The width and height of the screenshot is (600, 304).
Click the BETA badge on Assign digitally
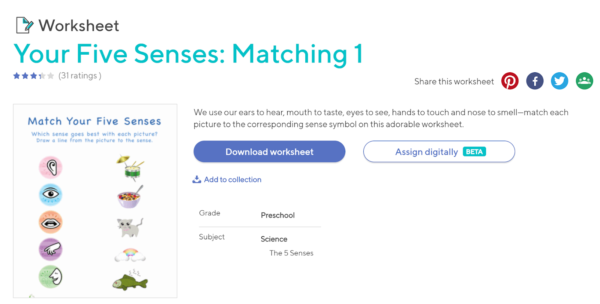[474, 152]
